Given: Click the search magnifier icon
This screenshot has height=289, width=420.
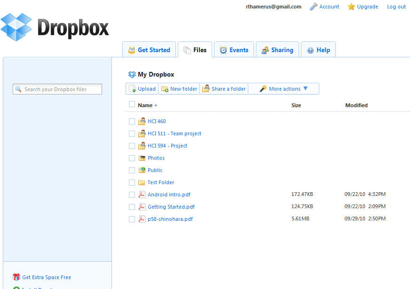Looking at the screenshot, I should tap(18, 89).
